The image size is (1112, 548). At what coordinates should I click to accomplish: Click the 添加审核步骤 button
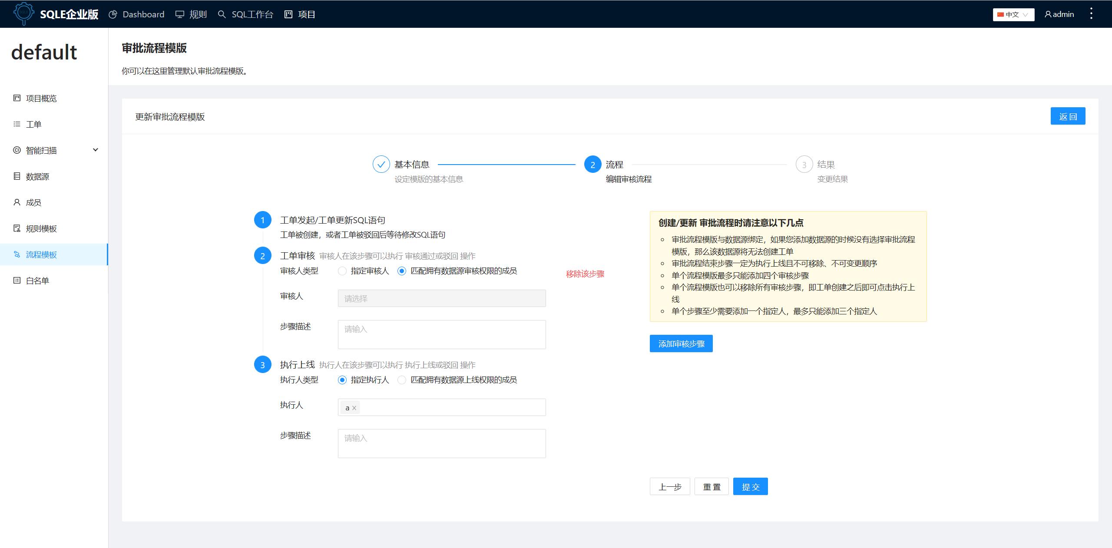point(681,343)
